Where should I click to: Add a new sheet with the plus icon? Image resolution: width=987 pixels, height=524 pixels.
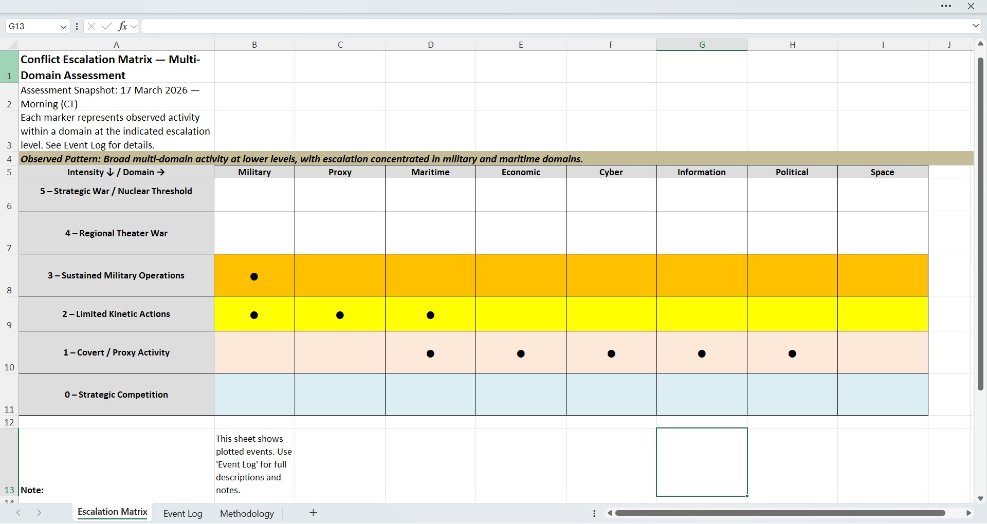tap(313, 513)
